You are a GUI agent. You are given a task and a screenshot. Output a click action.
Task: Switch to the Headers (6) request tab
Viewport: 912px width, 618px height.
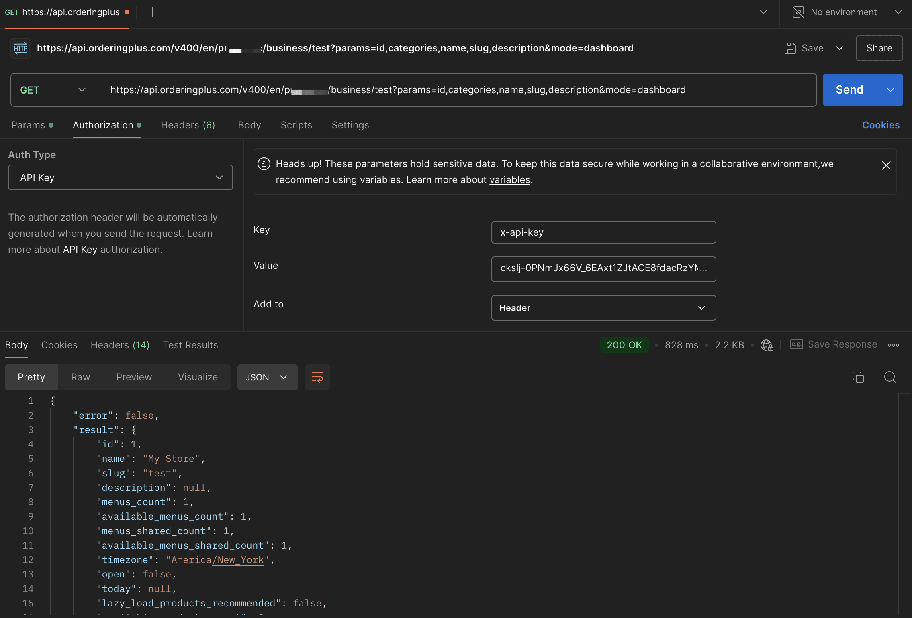(x=188, y=125)
